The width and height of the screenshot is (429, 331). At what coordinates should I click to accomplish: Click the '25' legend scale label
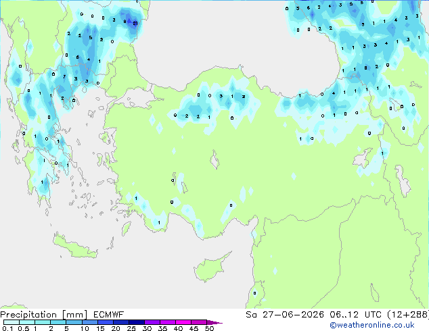click(131, 328)
